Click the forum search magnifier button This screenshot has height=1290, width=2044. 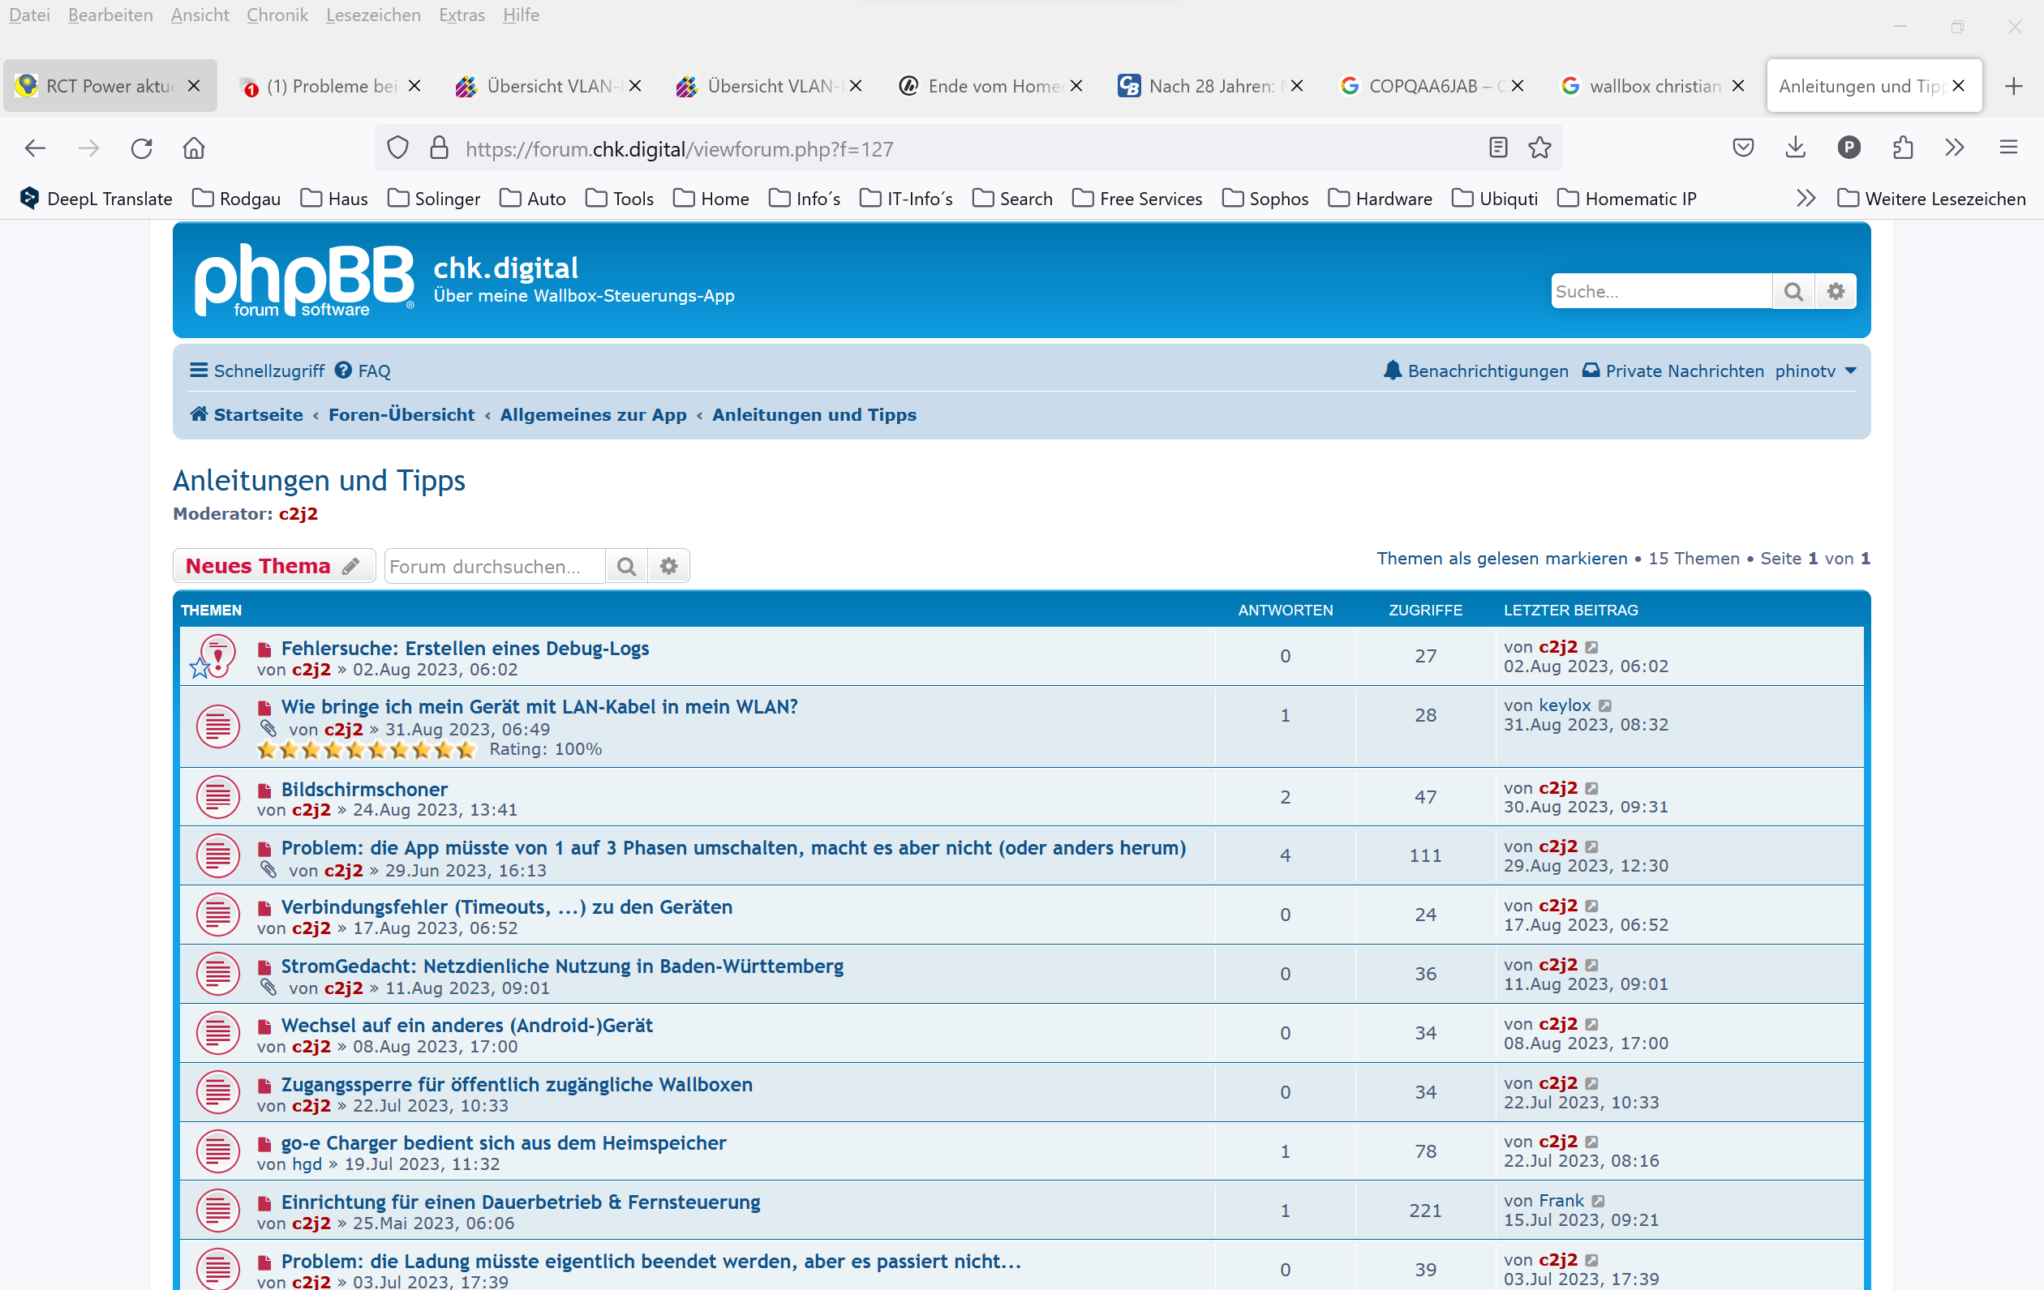(x=626, y=566)
